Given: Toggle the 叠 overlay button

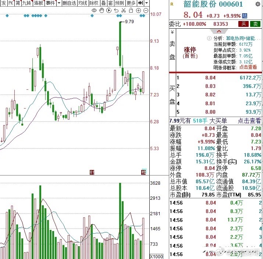Looking at the screenshot, I should (104, 3).
